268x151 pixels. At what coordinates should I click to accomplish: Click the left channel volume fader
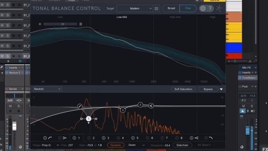click(x=14, y=126)
